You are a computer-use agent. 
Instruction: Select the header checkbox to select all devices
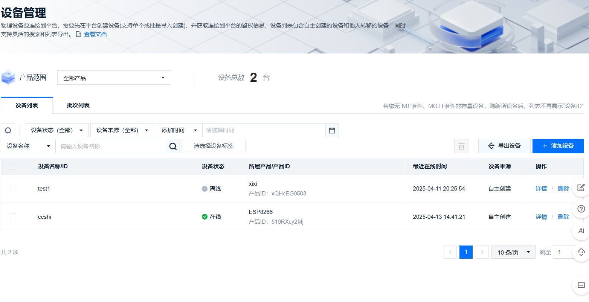tap(13, 166)
